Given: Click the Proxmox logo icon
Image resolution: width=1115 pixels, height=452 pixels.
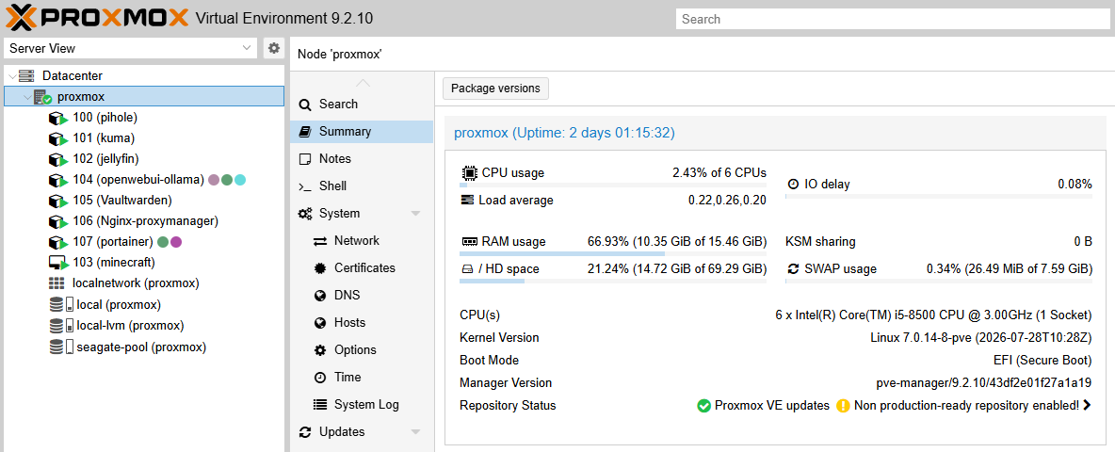Looking at the screenshot, I should pos(24,17).
